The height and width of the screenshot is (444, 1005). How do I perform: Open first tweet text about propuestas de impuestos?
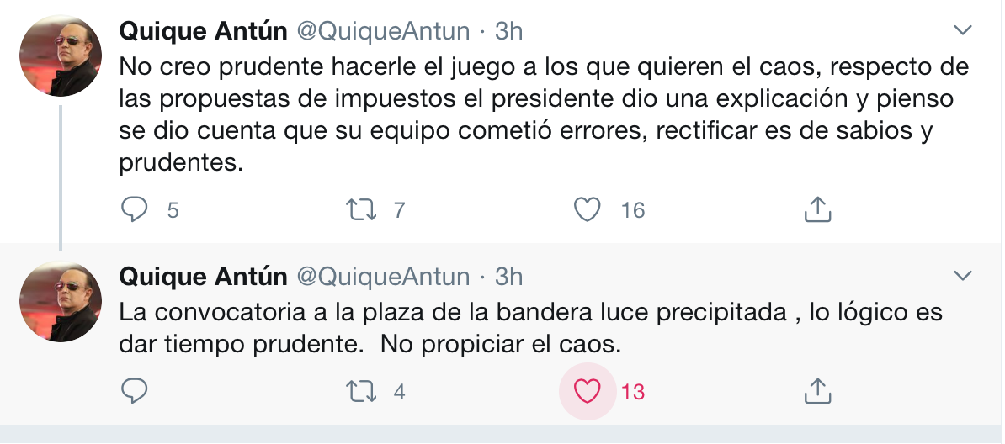coord(544,114)
